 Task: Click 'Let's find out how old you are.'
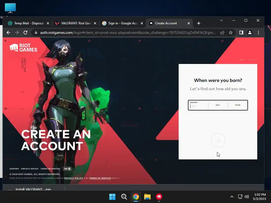point(218,89)
